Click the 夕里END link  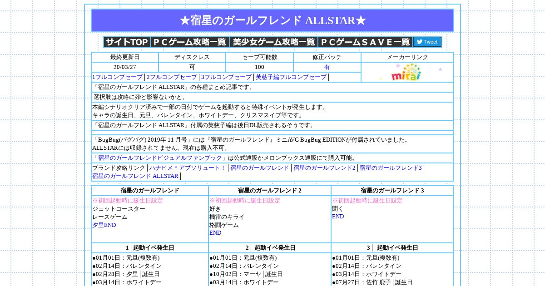[x=104, y=225]
